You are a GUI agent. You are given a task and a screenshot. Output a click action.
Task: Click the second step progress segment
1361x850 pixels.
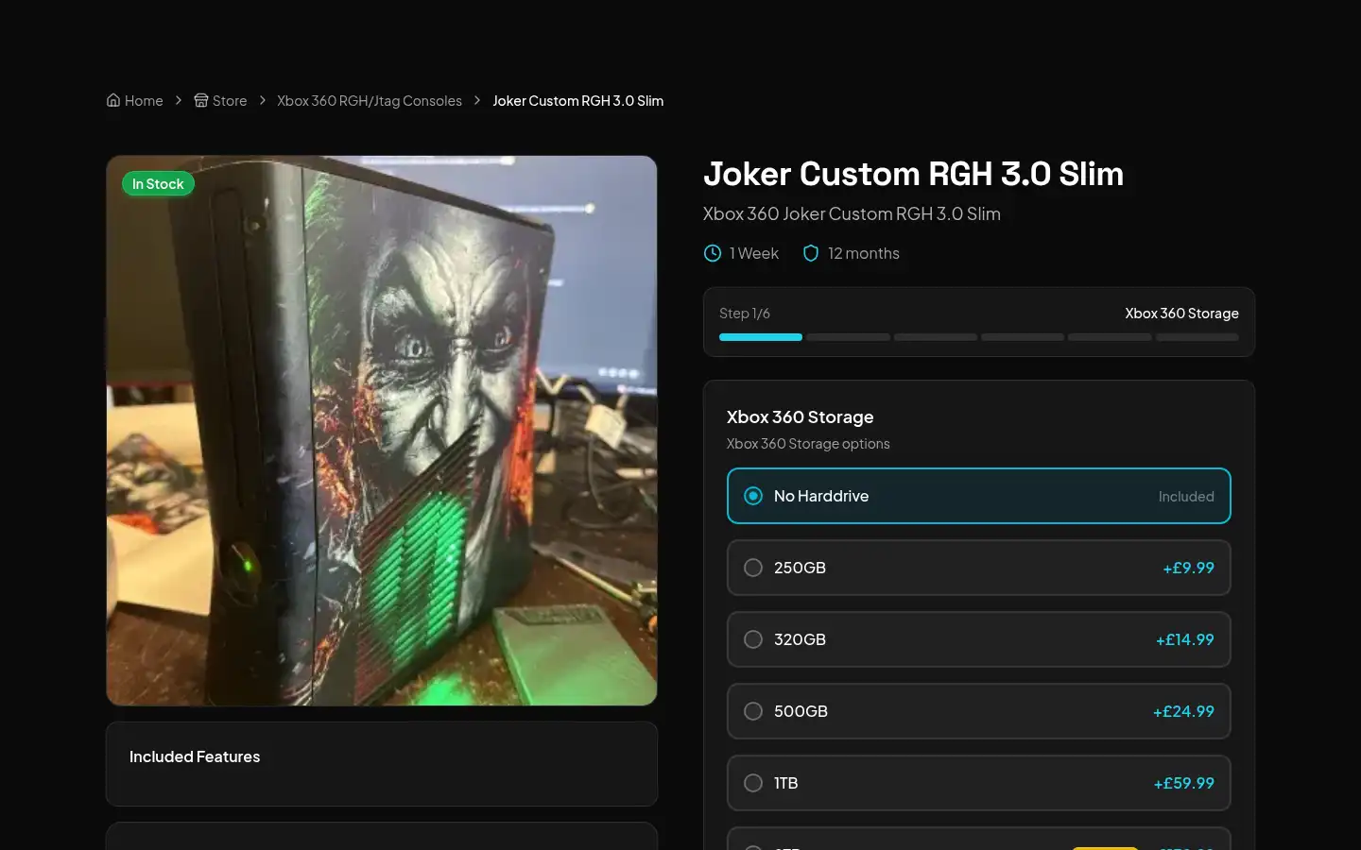[x=848, y=337]
